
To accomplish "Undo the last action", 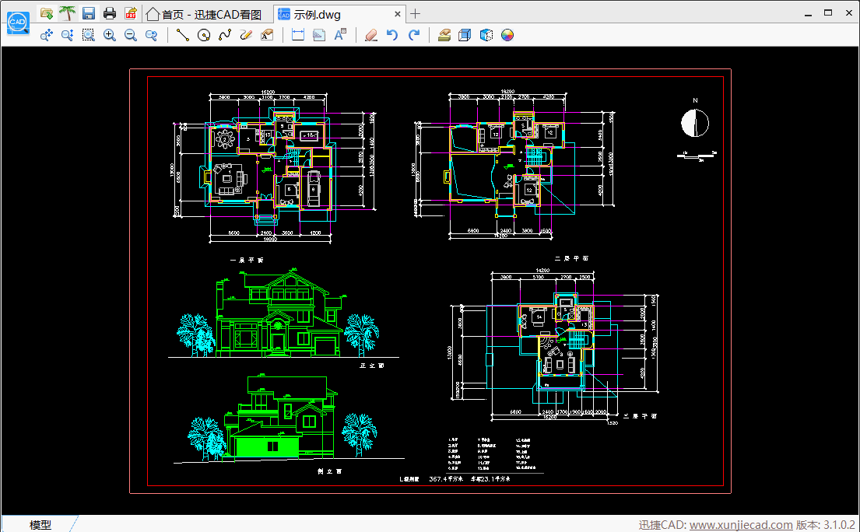I will tap(392, 35).
